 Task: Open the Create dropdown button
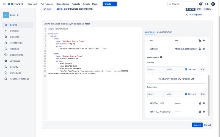tap(109, 4)
